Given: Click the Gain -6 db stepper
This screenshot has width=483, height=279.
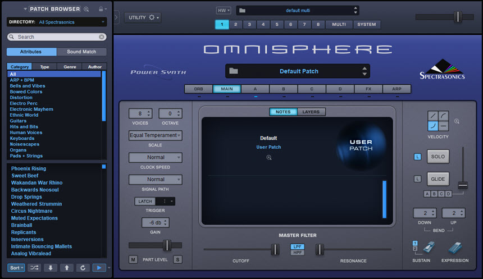Looking at the screenshot, I should pos(155,222).
